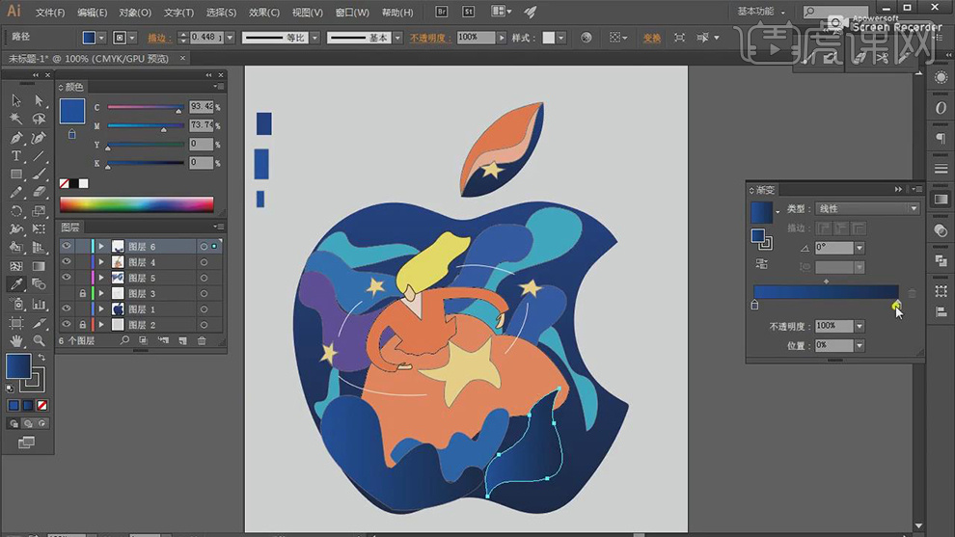Click the CMYK color spectrum bar
Viewport: 955px width, 537px height.
[x=137, y=204]
